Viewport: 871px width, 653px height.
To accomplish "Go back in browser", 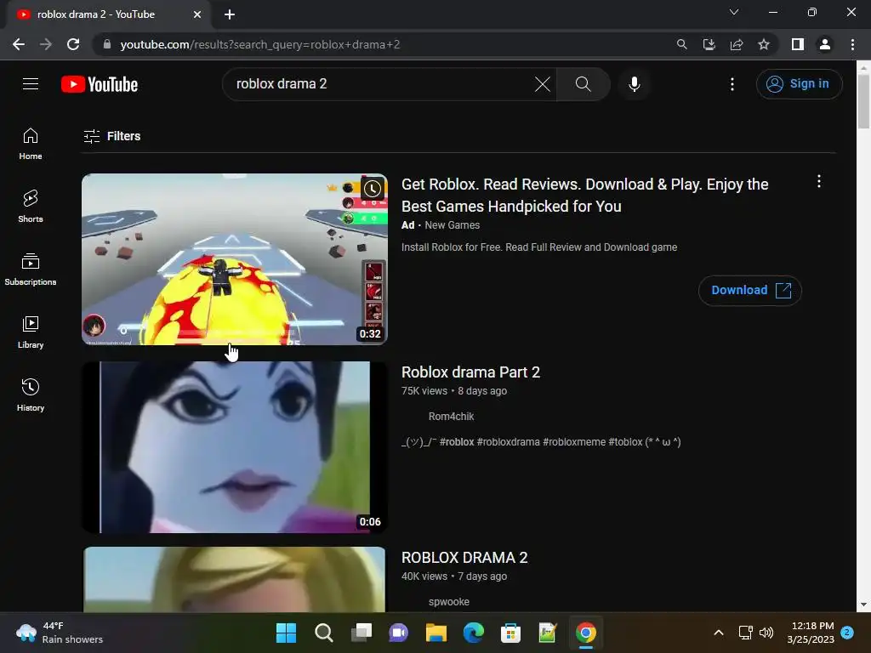I will click(x=19, y=44).
